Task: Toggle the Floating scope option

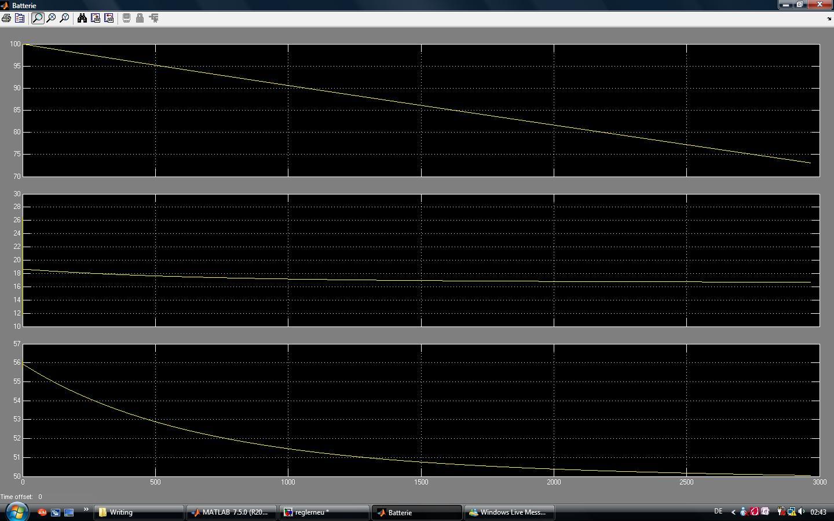Action: (x=126, y=19)
